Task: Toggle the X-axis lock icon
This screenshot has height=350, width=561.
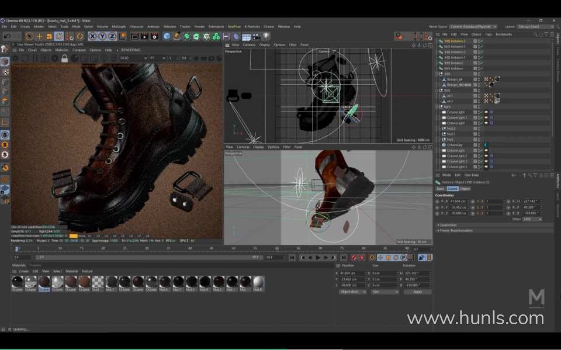Action: 93,36
